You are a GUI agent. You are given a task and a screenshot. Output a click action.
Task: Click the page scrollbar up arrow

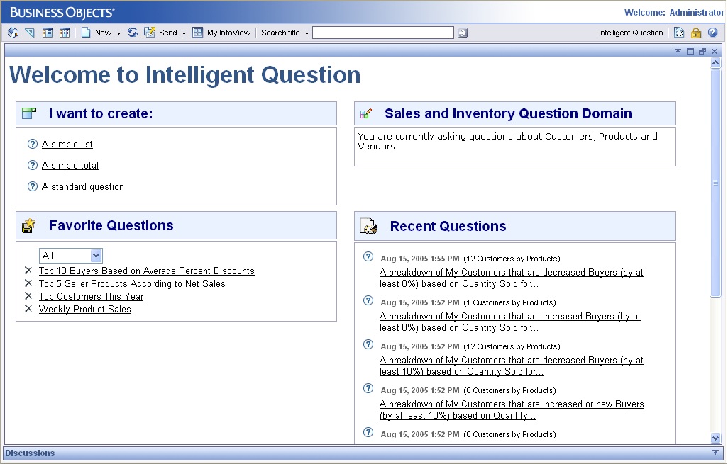point(715,62)
